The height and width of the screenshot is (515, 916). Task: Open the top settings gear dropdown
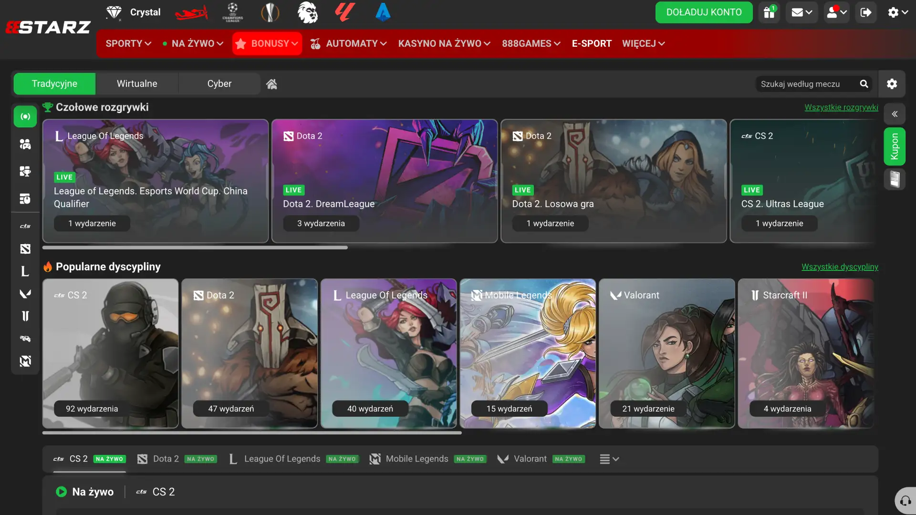pyautogui.click(x=897, y=12)
